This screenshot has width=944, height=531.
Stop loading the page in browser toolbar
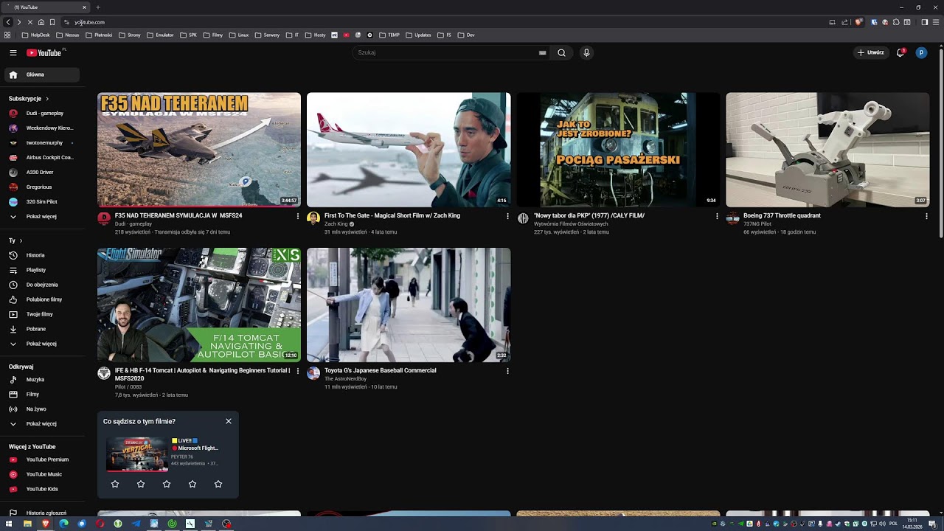tap(29, 22)
